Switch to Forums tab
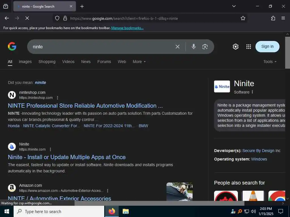 [x=104, y=62]
